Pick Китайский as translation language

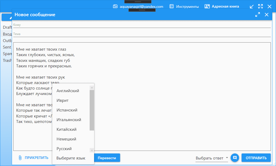[x=66, y=129]
